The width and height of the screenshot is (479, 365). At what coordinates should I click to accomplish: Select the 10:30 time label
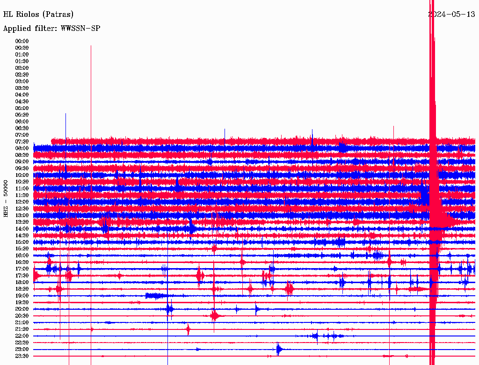22,182
